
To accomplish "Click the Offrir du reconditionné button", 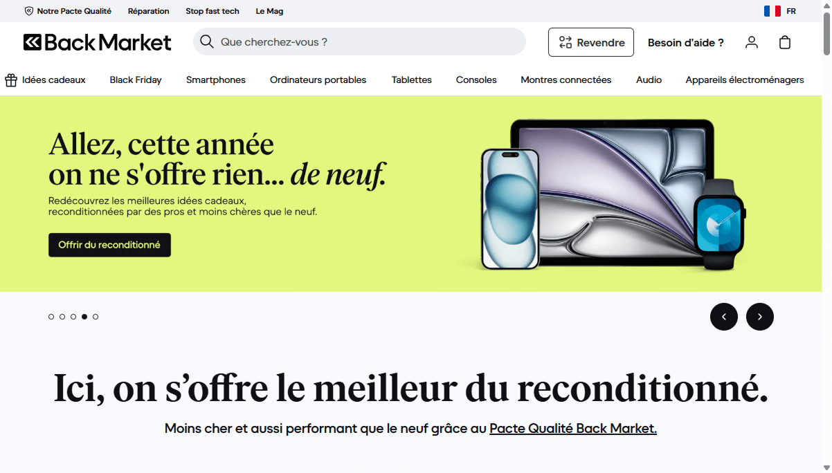I will pyautogui.click(x=109, y=245).
